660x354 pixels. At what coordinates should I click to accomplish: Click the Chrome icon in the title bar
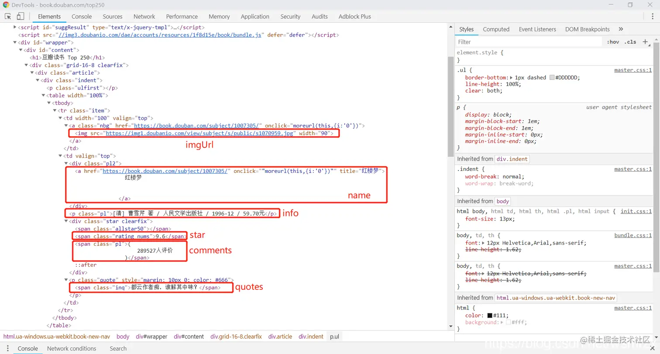click(x=6, y=5)
